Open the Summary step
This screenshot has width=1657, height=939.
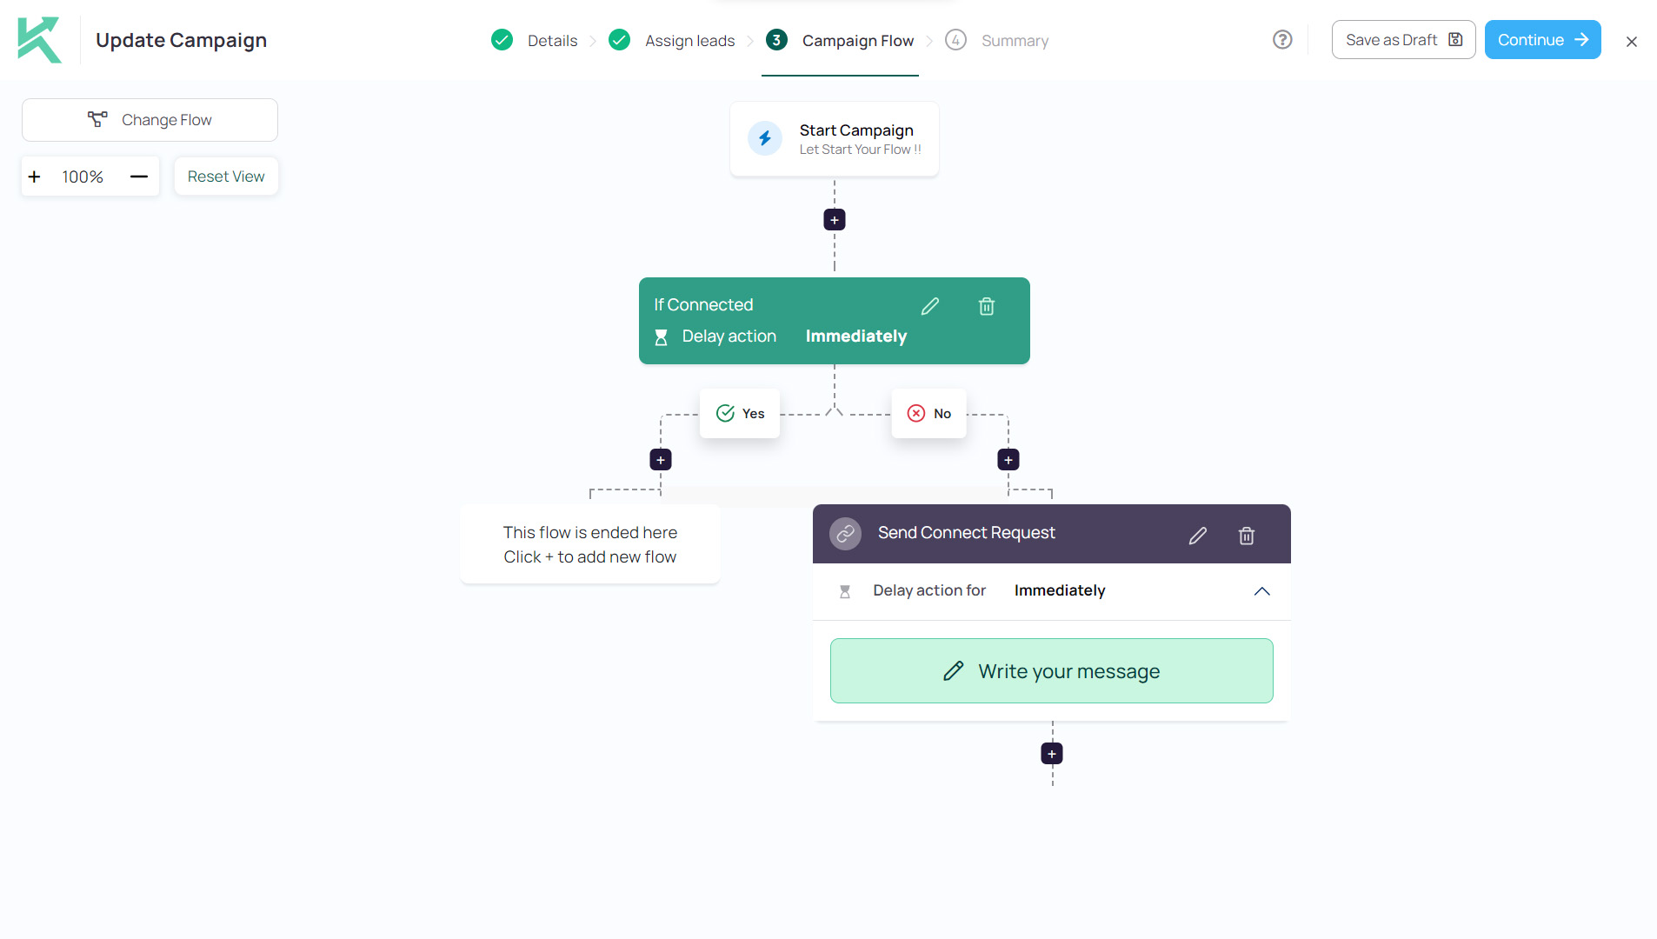[1014, 41]
